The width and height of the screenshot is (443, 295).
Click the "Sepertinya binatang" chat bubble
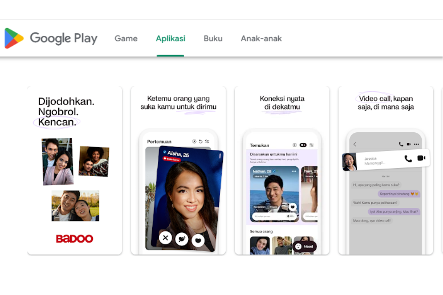pos(399,194)
